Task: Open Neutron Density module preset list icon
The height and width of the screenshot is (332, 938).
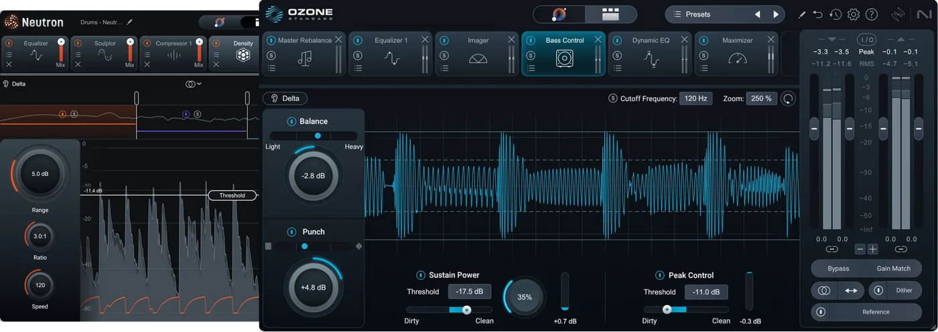Action: coord(216,54)
